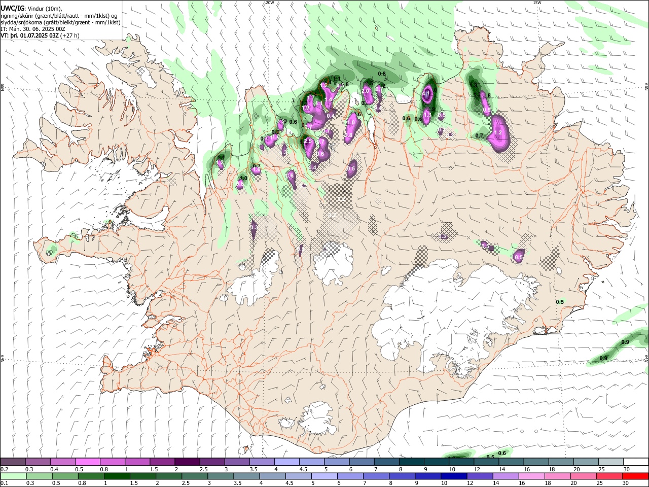Click the '20W' longitude label at the top edge
Image resolution: width=649 pixels, height=487 pixels.
[270, 3]
